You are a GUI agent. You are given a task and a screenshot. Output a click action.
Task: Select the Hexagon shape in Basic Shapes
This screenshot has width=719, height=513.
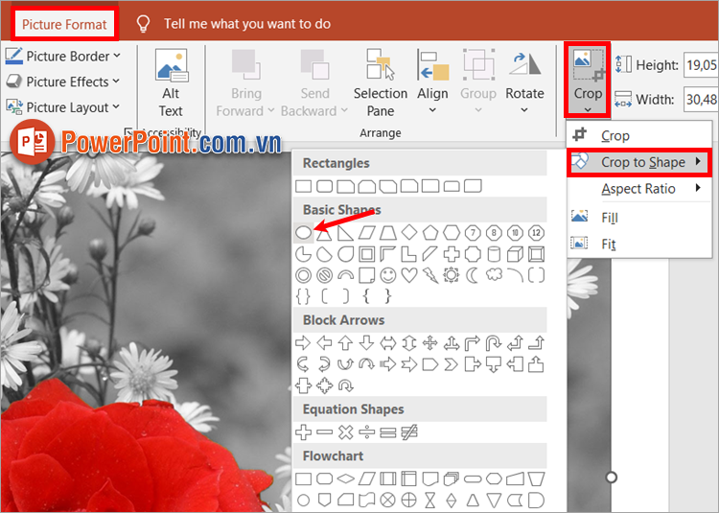tap(452, 233)
